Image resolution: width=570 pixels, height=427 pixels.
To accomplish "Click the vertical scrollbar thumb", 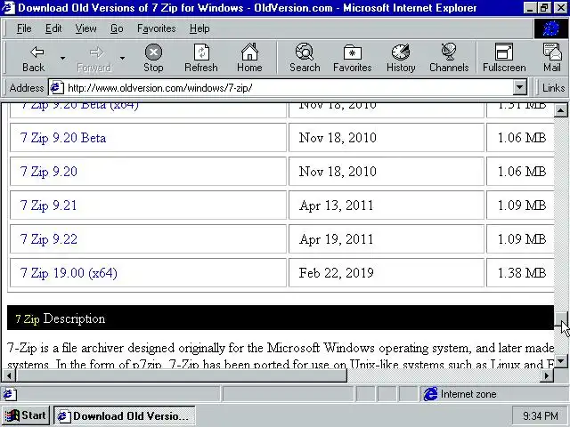I will pyautogui.click(x=560, y=319).
